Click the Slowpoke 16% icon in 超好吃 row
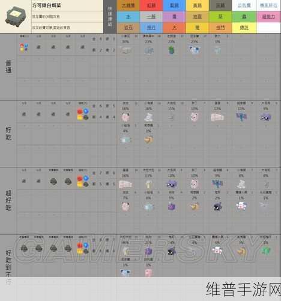Screen dimensions: 281x301 (125, 184)
